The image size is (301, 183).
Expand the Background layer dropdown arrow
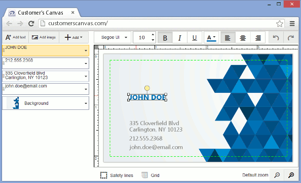(86, 103)
